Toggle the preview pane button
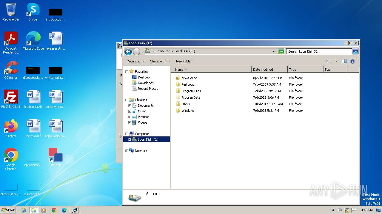This screenshot has height=214, width=382. pos(344,61)
